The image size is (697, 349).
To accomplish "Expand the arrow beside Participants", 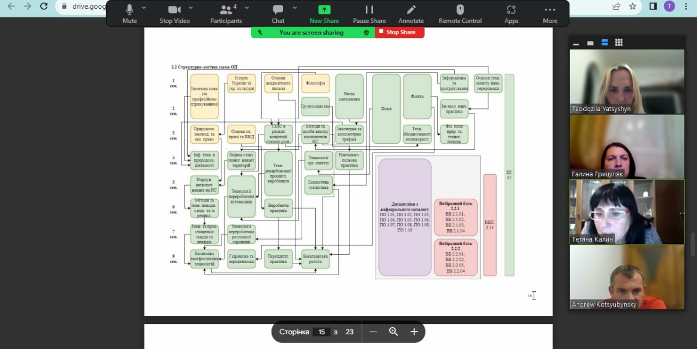I will pos(247,8).
